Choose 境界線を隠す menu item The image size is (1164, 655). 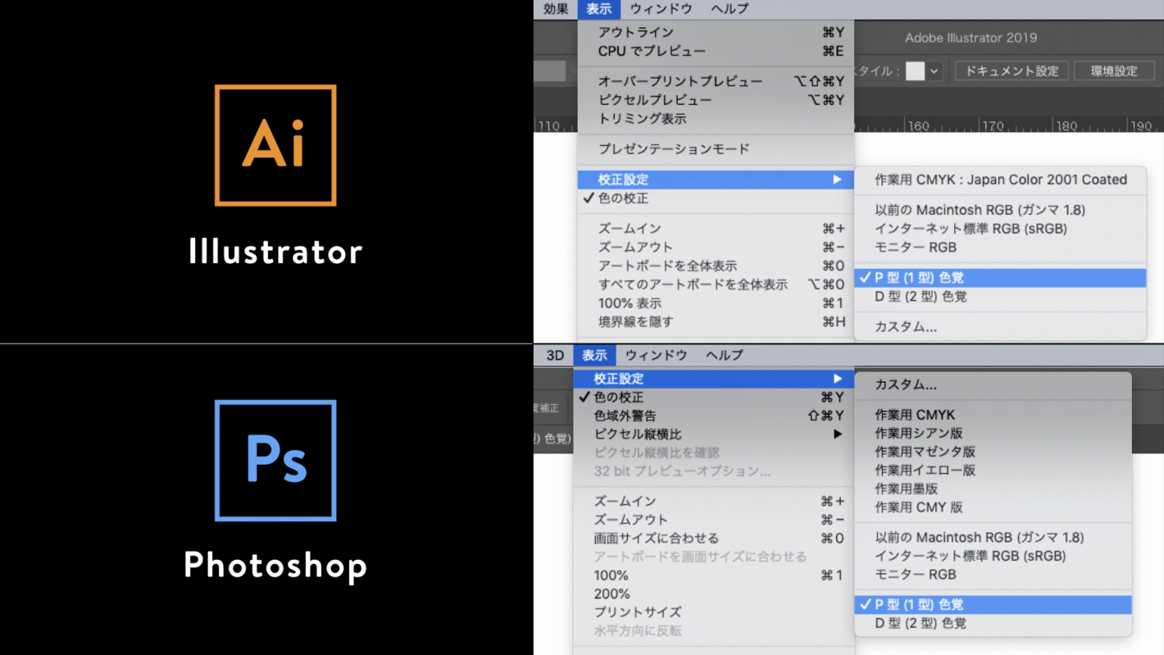[716, 322]
